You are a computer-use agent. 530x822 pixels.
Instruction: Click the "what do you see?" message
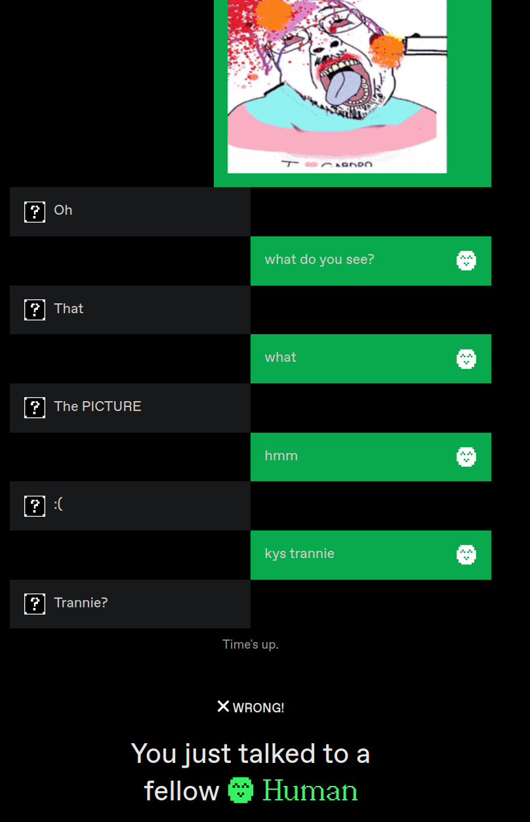(371, 261)
